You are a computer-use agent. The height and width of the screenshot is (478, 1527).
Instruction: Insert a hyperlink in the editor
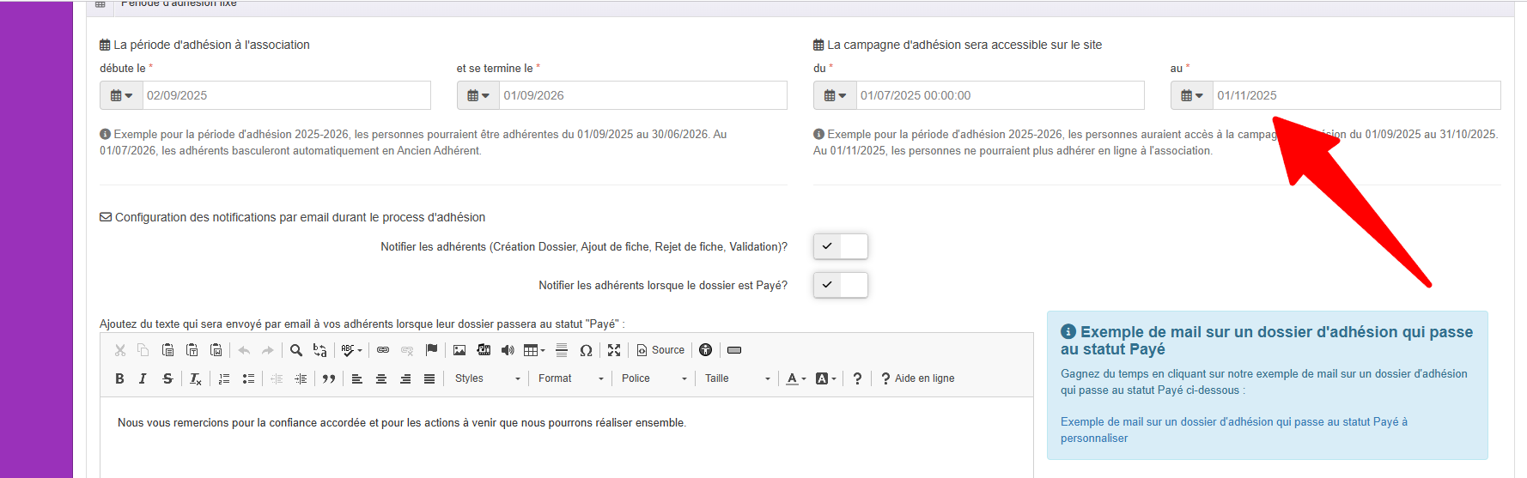[x=383, y=350]
